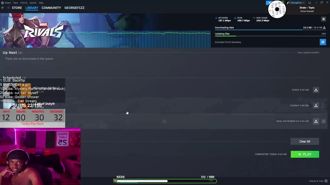The height and width of the screenshot is (185, 330).
Task: Click 'Estimated 53:42 remaining' text
Action: (228, 42)
